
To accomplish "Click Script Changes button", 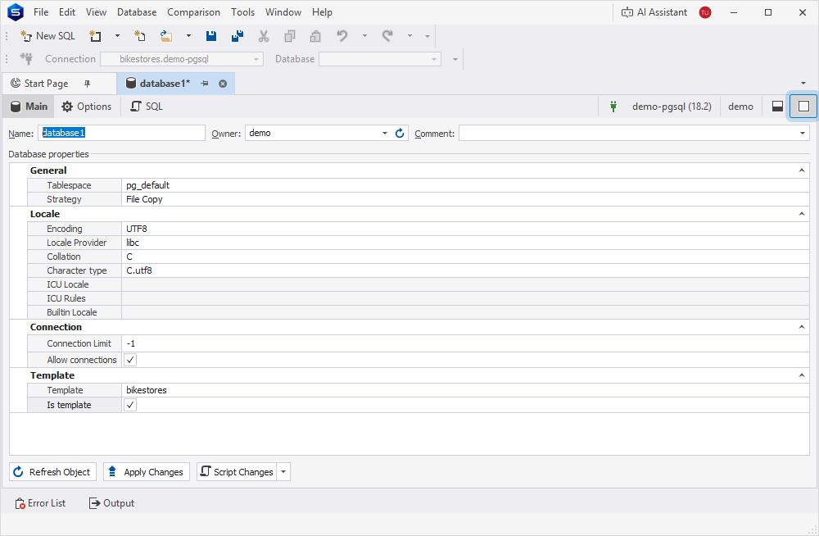I will coord(237,472).
